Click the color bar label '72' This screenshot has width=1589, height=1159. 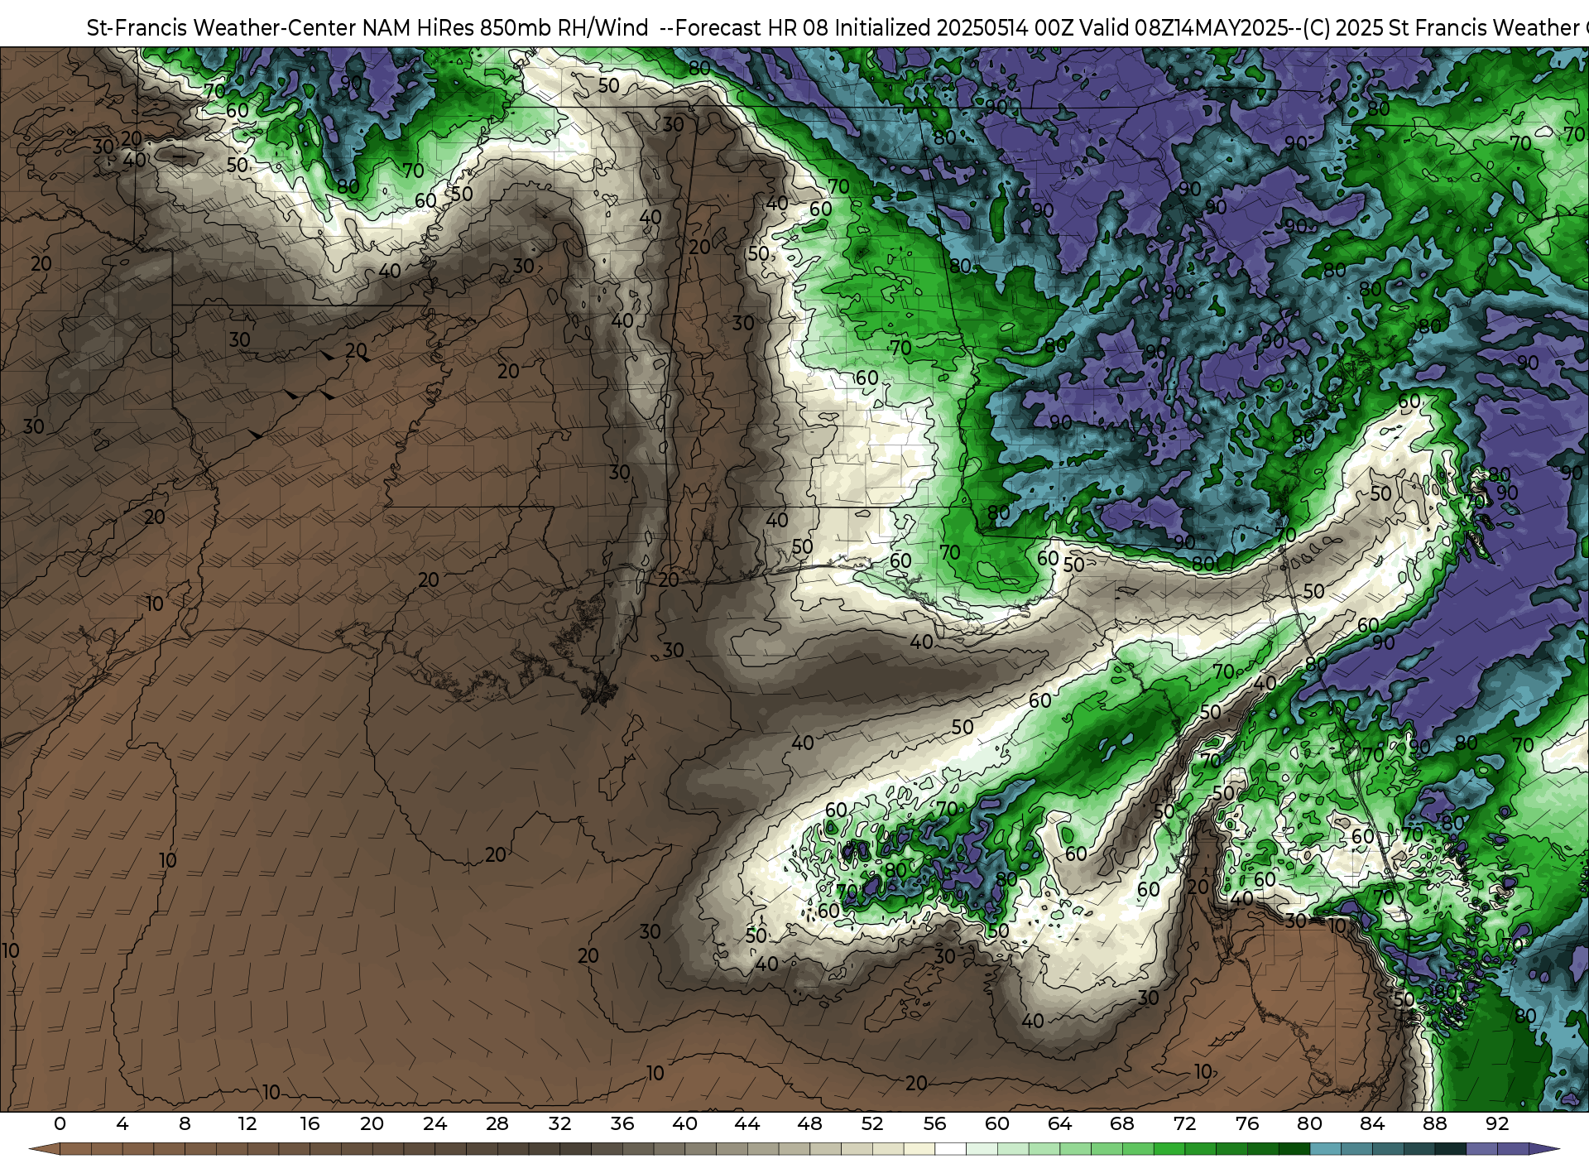click(1185, 1124)
